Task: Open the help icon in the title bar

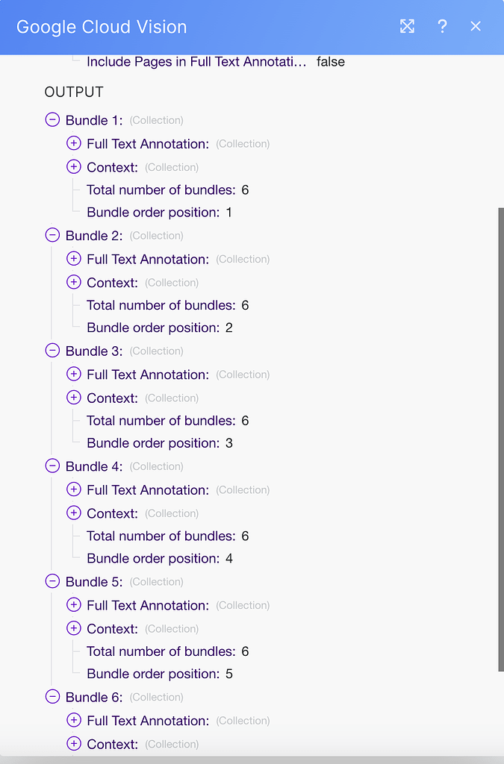Action: pyautogui.click(x=442, y=26)
